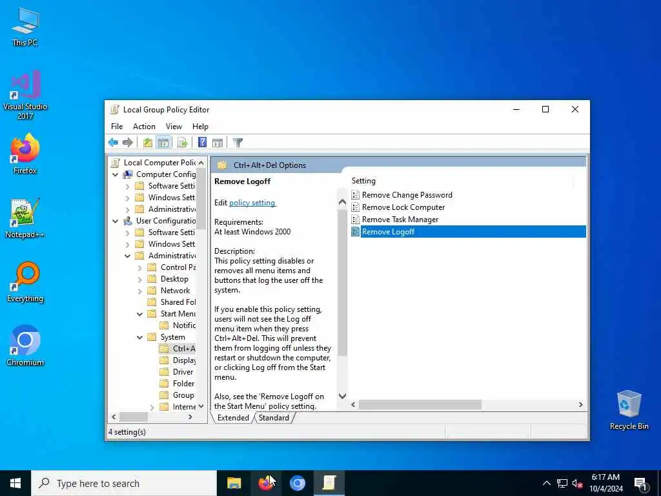
Task: Open notification center icon
Action: [640, 484]
